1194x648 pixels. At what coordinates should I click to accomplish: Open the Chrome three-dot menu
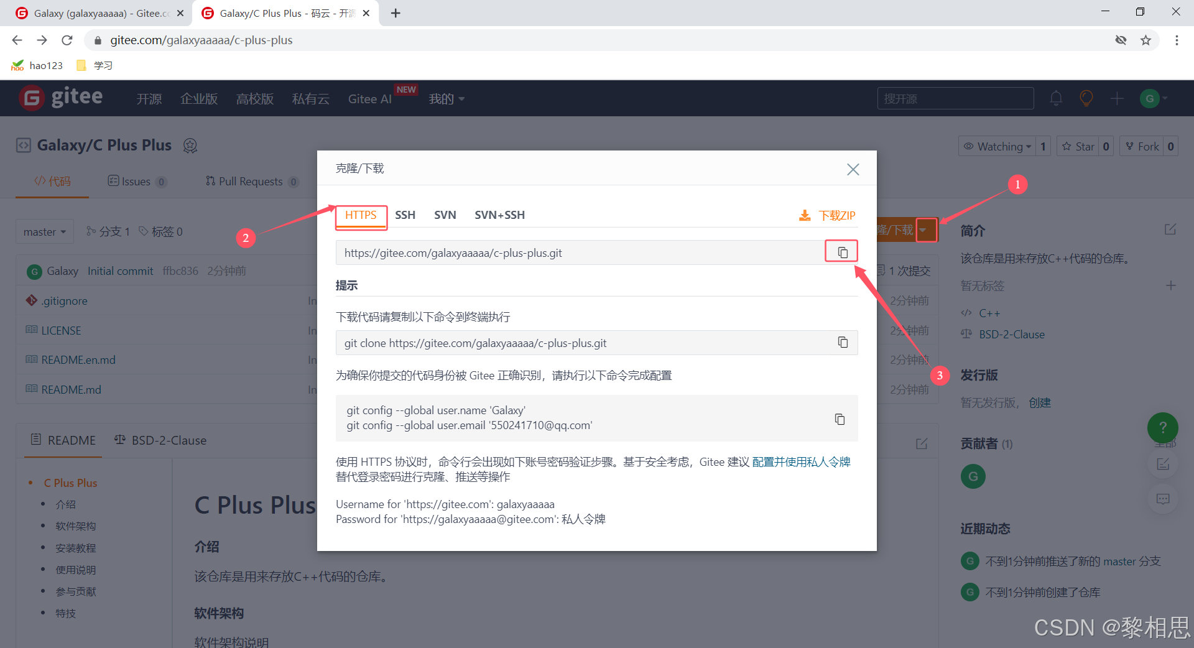(x=1177, y=40)
